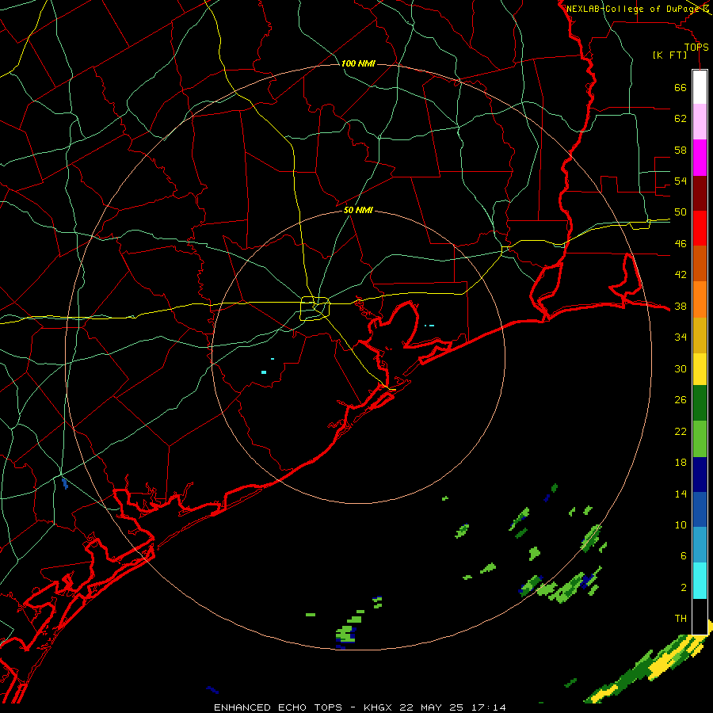Click the '22' legend value

pos(681,432)
